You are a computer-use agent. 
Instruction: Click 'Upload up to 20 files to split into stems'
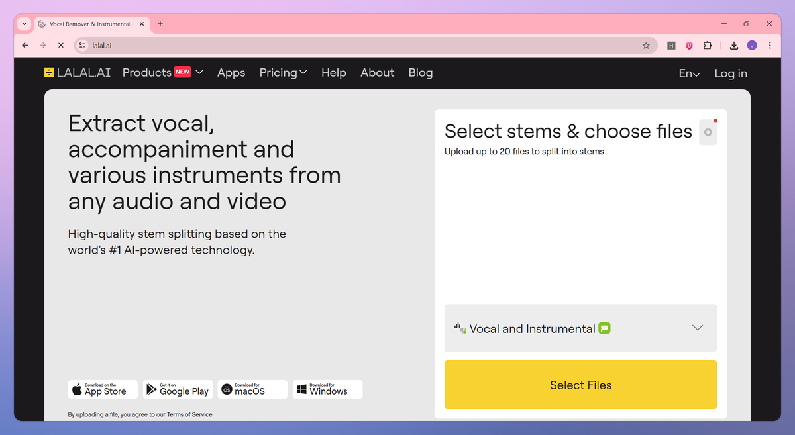coord(524,151)
